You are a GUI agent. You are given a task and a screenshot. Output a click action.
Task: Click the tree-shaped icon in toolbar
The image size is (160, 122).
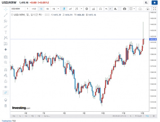pyautogui.click(x=115, y=9)
